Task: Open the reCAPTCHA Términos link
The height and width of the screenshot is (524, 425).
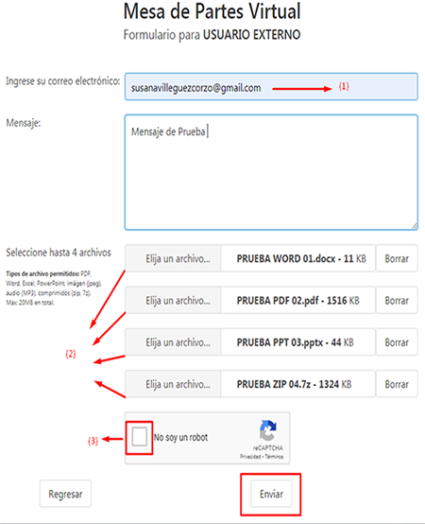Action: point(274,457)
